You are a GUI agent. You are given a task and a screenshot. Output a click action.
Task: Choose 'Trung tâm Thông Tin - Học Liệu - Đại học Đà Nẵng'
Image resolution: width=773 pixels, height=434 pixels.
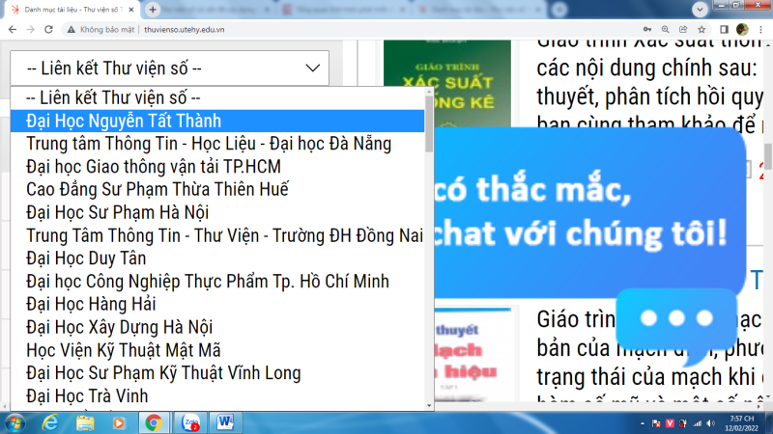coord(217,144)
